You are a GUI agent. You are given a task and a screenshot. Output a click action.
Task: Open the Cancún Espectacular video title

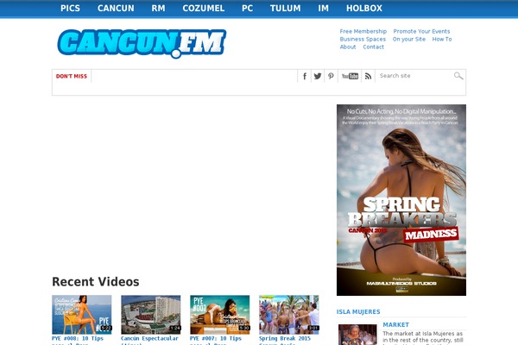pyautogui.click(x=149, y=339)
